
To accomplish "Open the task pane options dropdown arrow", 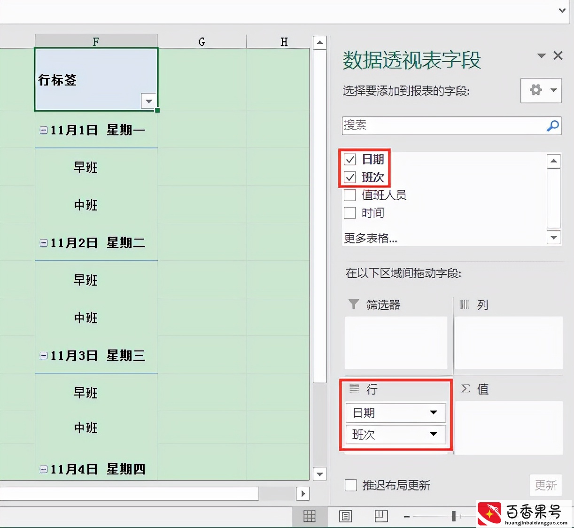I will 541,56.
